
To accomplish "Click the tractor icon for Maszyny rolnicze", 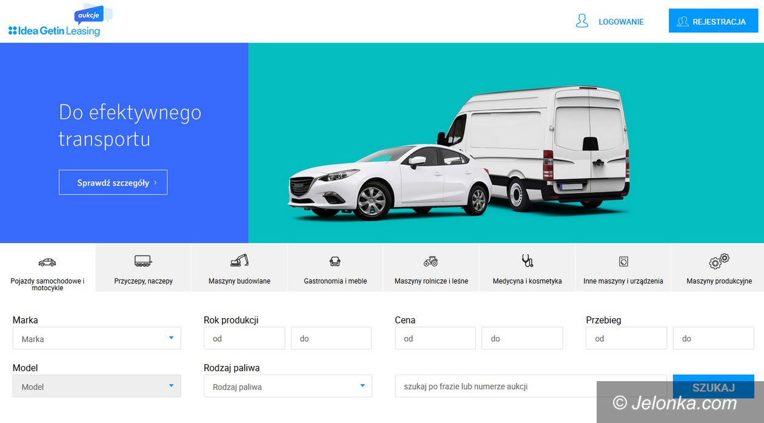I will pyautogui.click(x=431, y=261).
